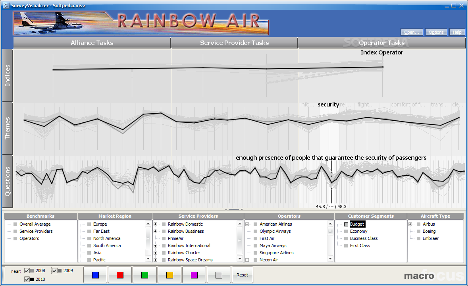Click down arrow in Market Region list

(148, 259)
